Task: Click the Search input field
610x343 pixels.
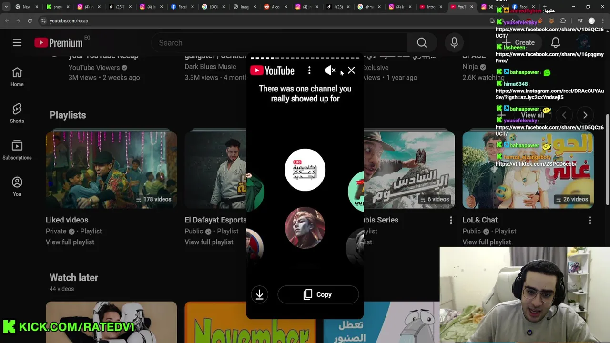Action: pos(279,43)
